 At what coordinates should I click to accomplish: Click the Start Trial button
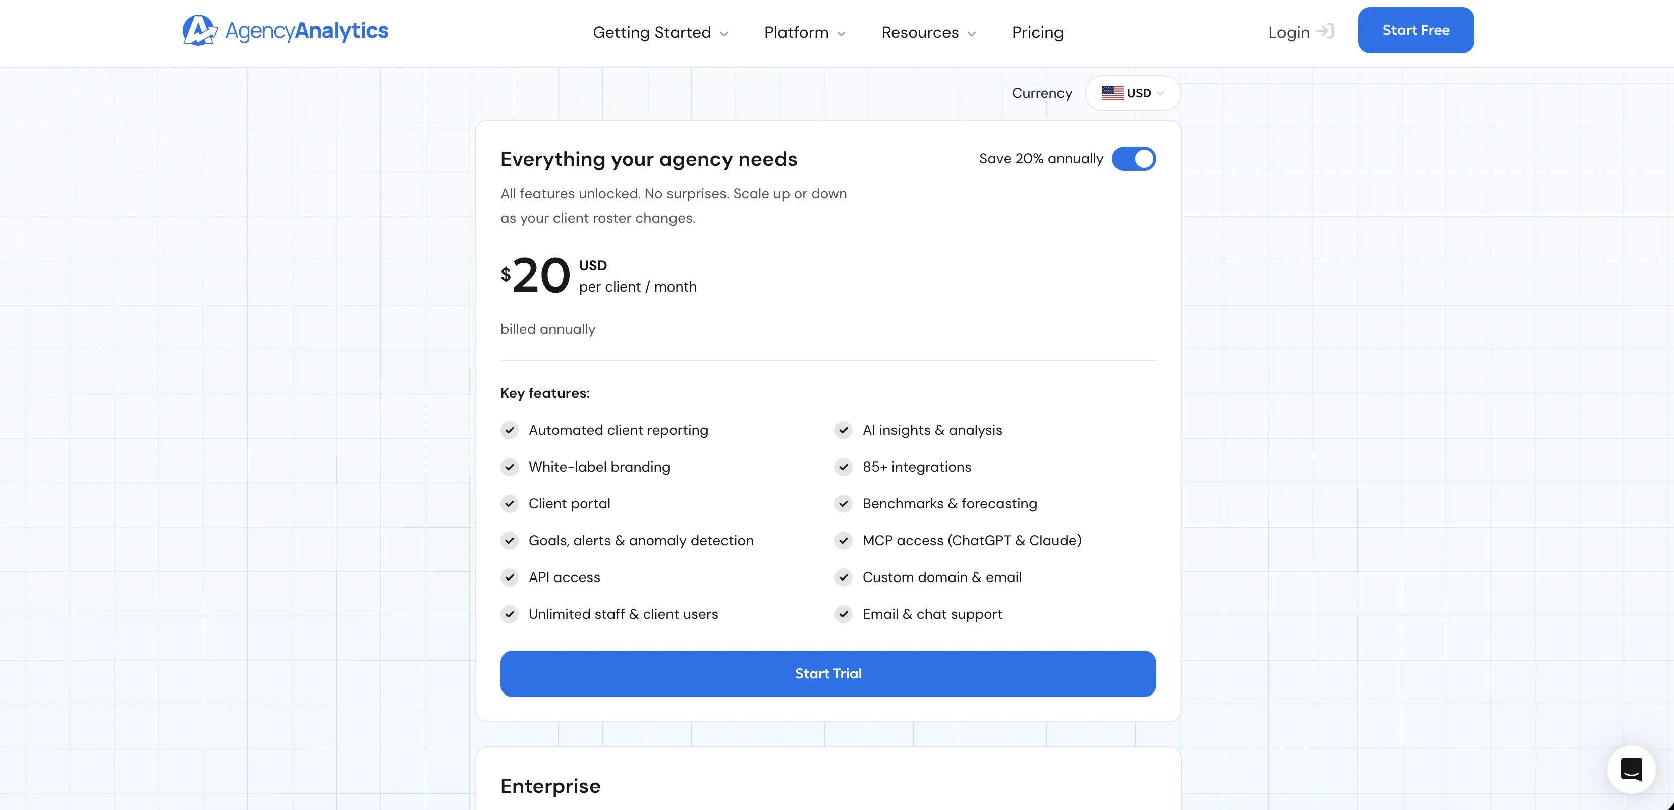(828, 674)
